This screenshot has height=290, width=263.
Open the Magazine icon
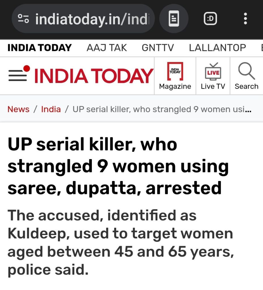175,76
